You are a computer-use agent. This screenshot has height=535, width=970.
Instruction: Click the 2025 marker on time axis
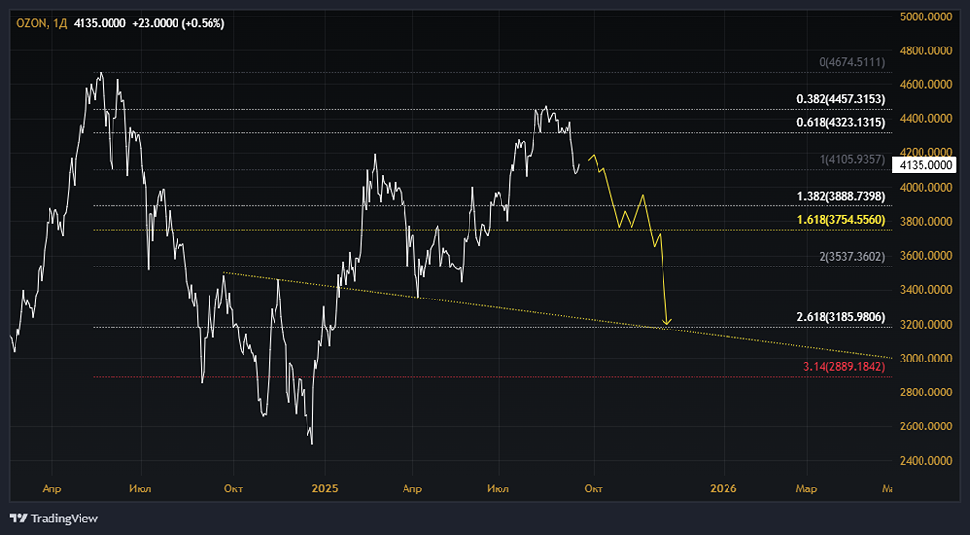[x=325, y=488]
